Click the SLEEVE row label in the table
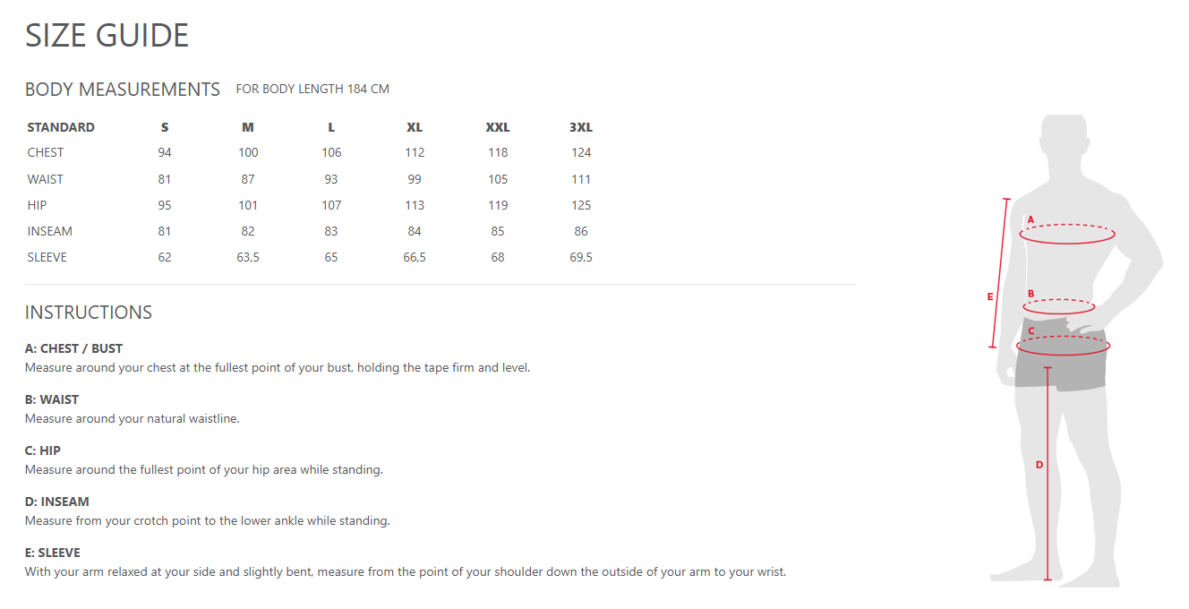Screen dimensions: 1189x609 tap(47, 257)
